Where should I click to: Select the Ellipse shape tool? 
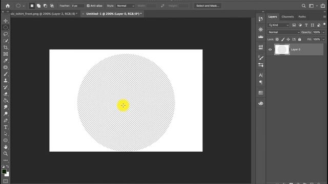point(6,141)
